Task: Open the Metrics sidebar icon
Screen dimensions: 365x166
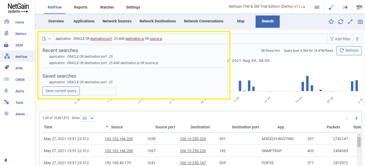Action: (7, 33)
